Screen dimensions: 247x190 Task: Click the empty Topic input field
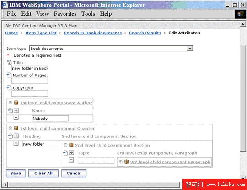pyautogui.click(x=96, y=161)
